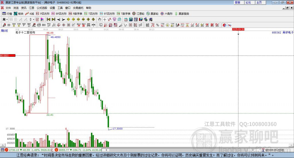Switch to the K线 chart view
The height and width of the screenshot is (158, 294).
30,14
